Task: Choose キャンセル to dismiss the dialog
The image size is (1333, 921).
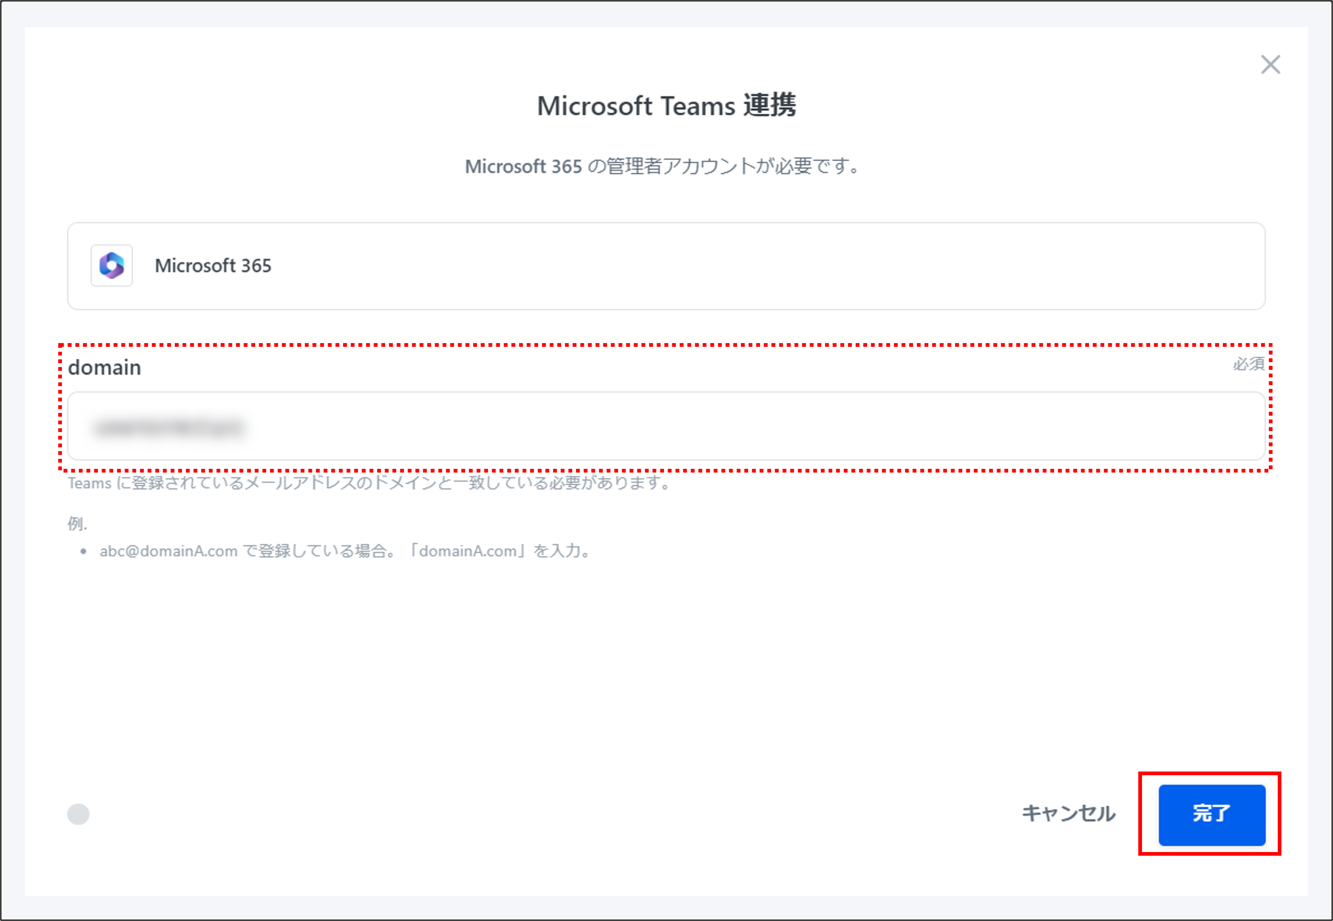Action: click(x=1069, y=815)
